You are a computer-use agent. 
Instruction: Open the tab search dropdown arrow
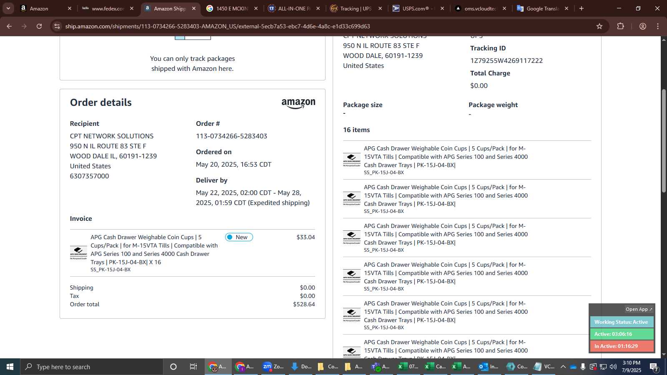8,8
